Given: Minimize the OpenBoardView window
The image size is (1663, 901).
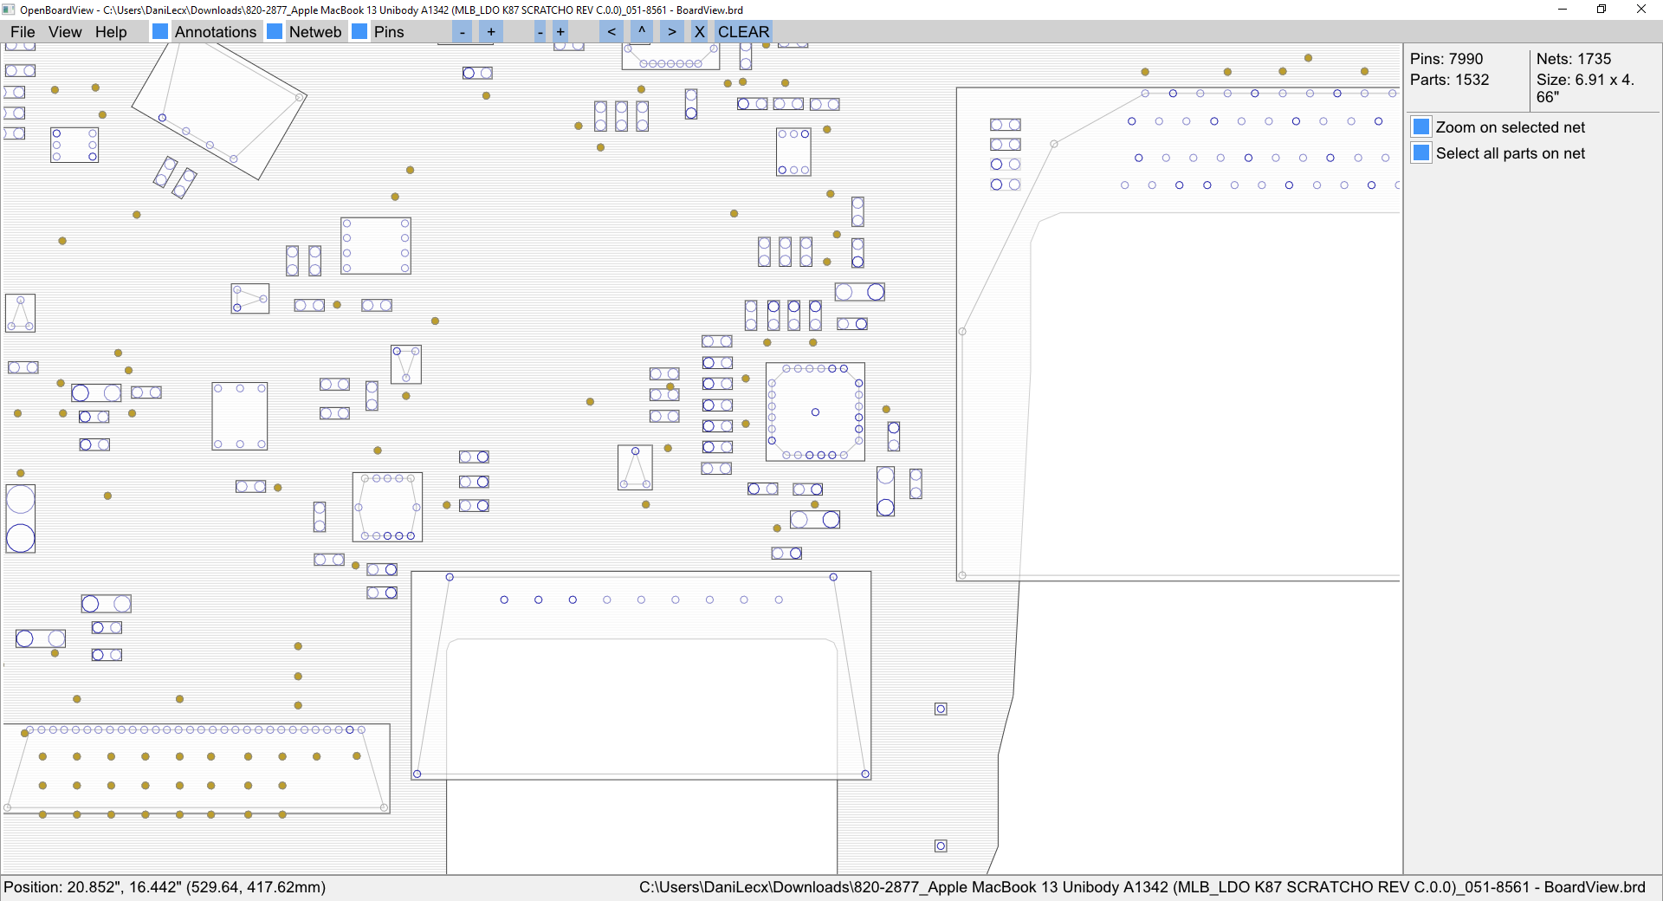Looking at the screenshot, I should (1563, 10).
